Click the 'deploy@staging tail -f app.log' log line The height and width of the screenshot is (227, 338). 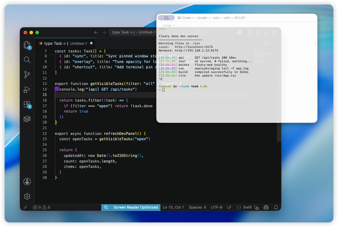coord(222,68)
